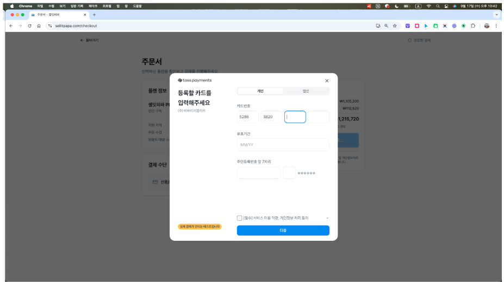Click the green cursor extension icon
The height and width of the screenshot is (282, 504).
click(x=464, y=26)
